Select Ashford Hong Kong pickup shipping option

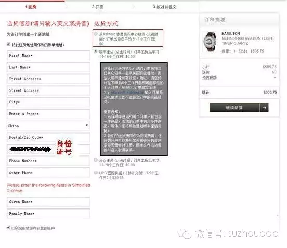pyautogui.click(x=96, y=34)
